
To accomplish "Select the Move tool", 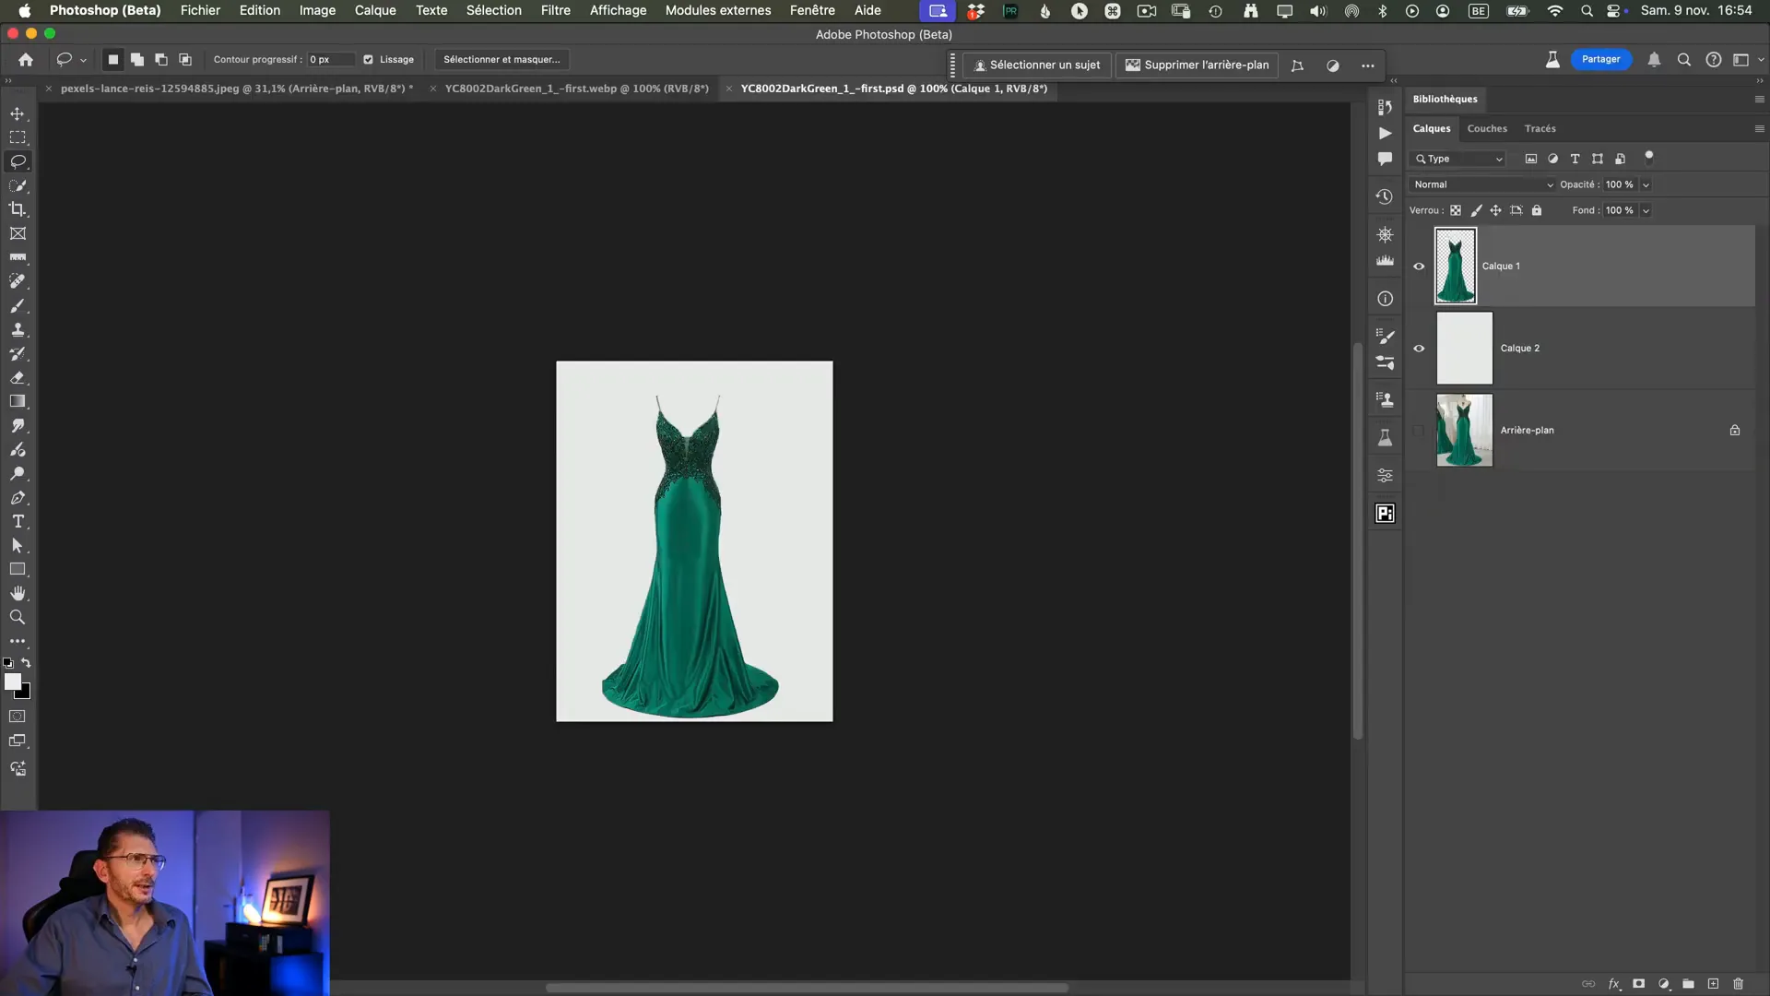I will (18, 113).
